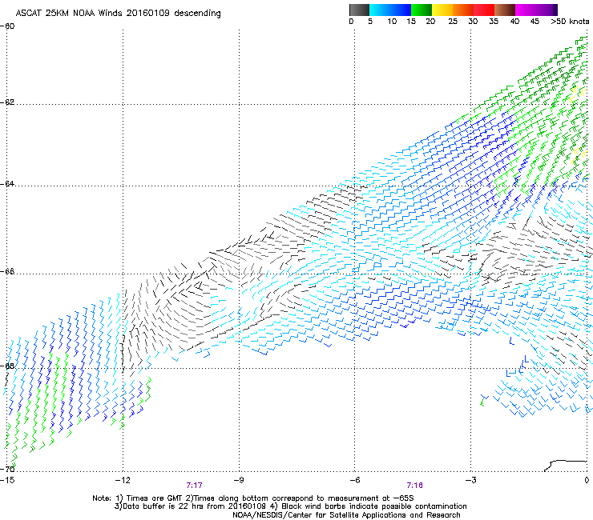Click the '-66' latitude axis label

(x=7, y=272)
